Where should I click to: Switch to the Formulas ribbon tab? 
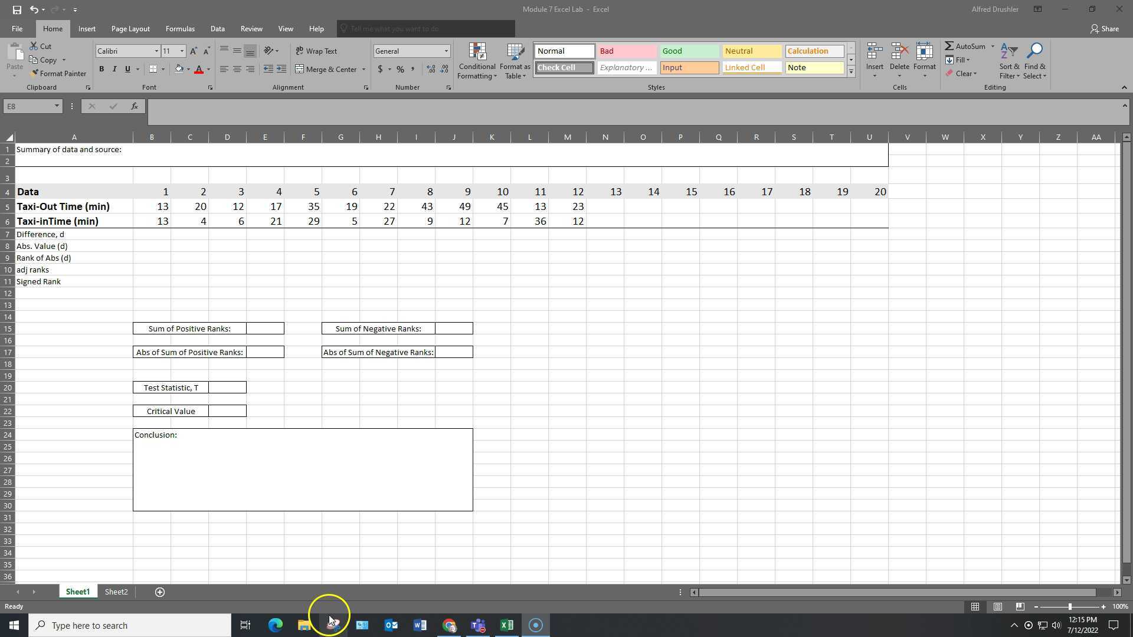click(179, 28)
